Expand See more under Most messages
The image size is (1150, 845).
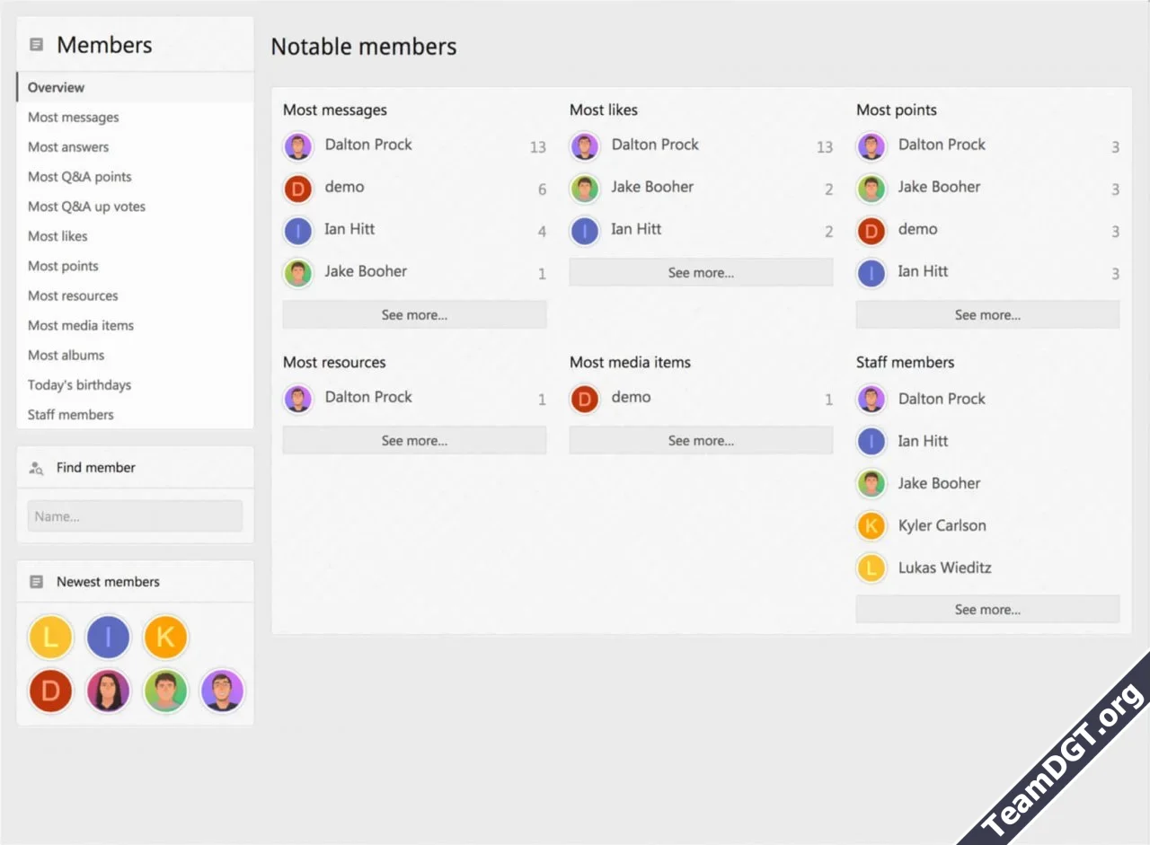click(x=414, y=315)
